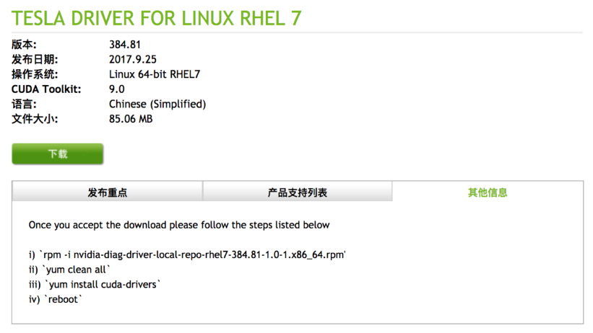The image size is (593, 333).
Task: Click the Linux 64-bit RHEL7 text
Action: 155,74
